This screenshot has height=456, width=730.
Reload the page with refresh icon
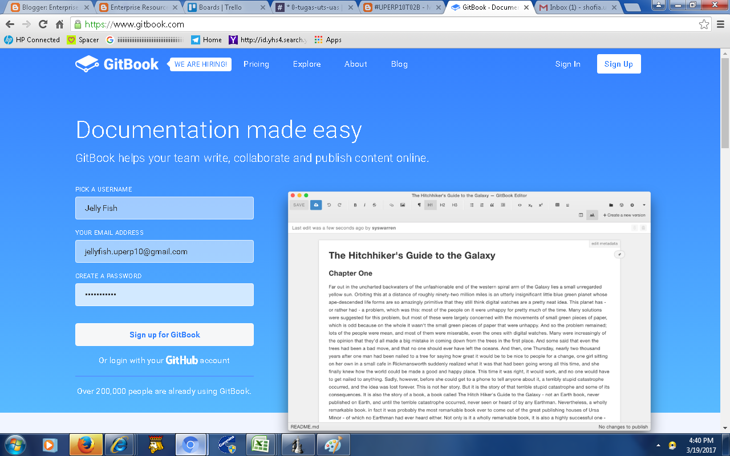coord(43,25)
